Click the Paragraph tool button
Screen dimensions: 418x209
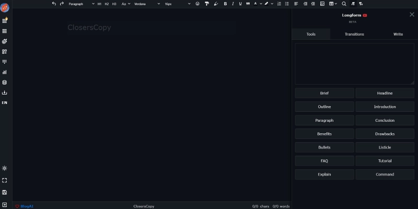pos(324,120)
